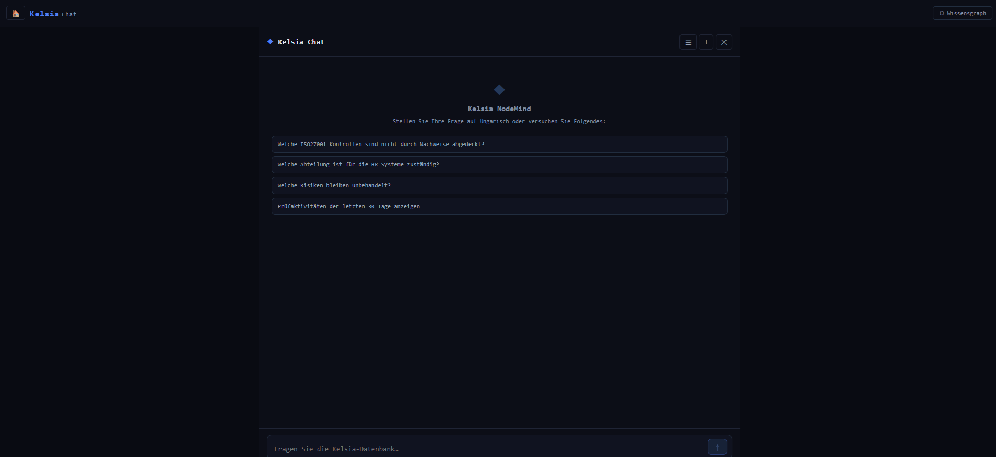Viewport: 996px width, 457px height.
Task: Select the HR-Systeme Abteilung suggestion
Action: [499, 165]
